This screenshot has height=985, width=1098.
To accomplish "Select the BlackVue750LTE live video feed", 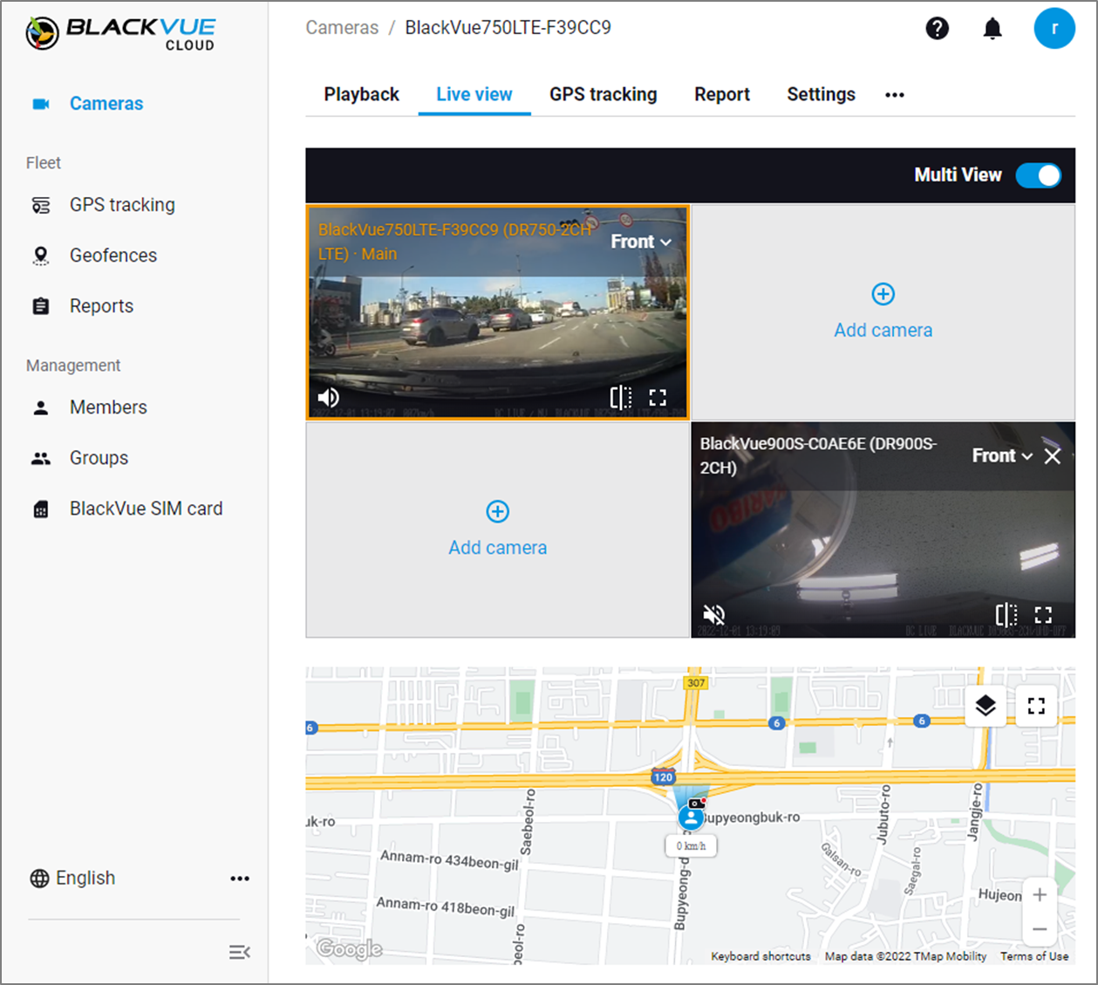I will pos(497,313).
